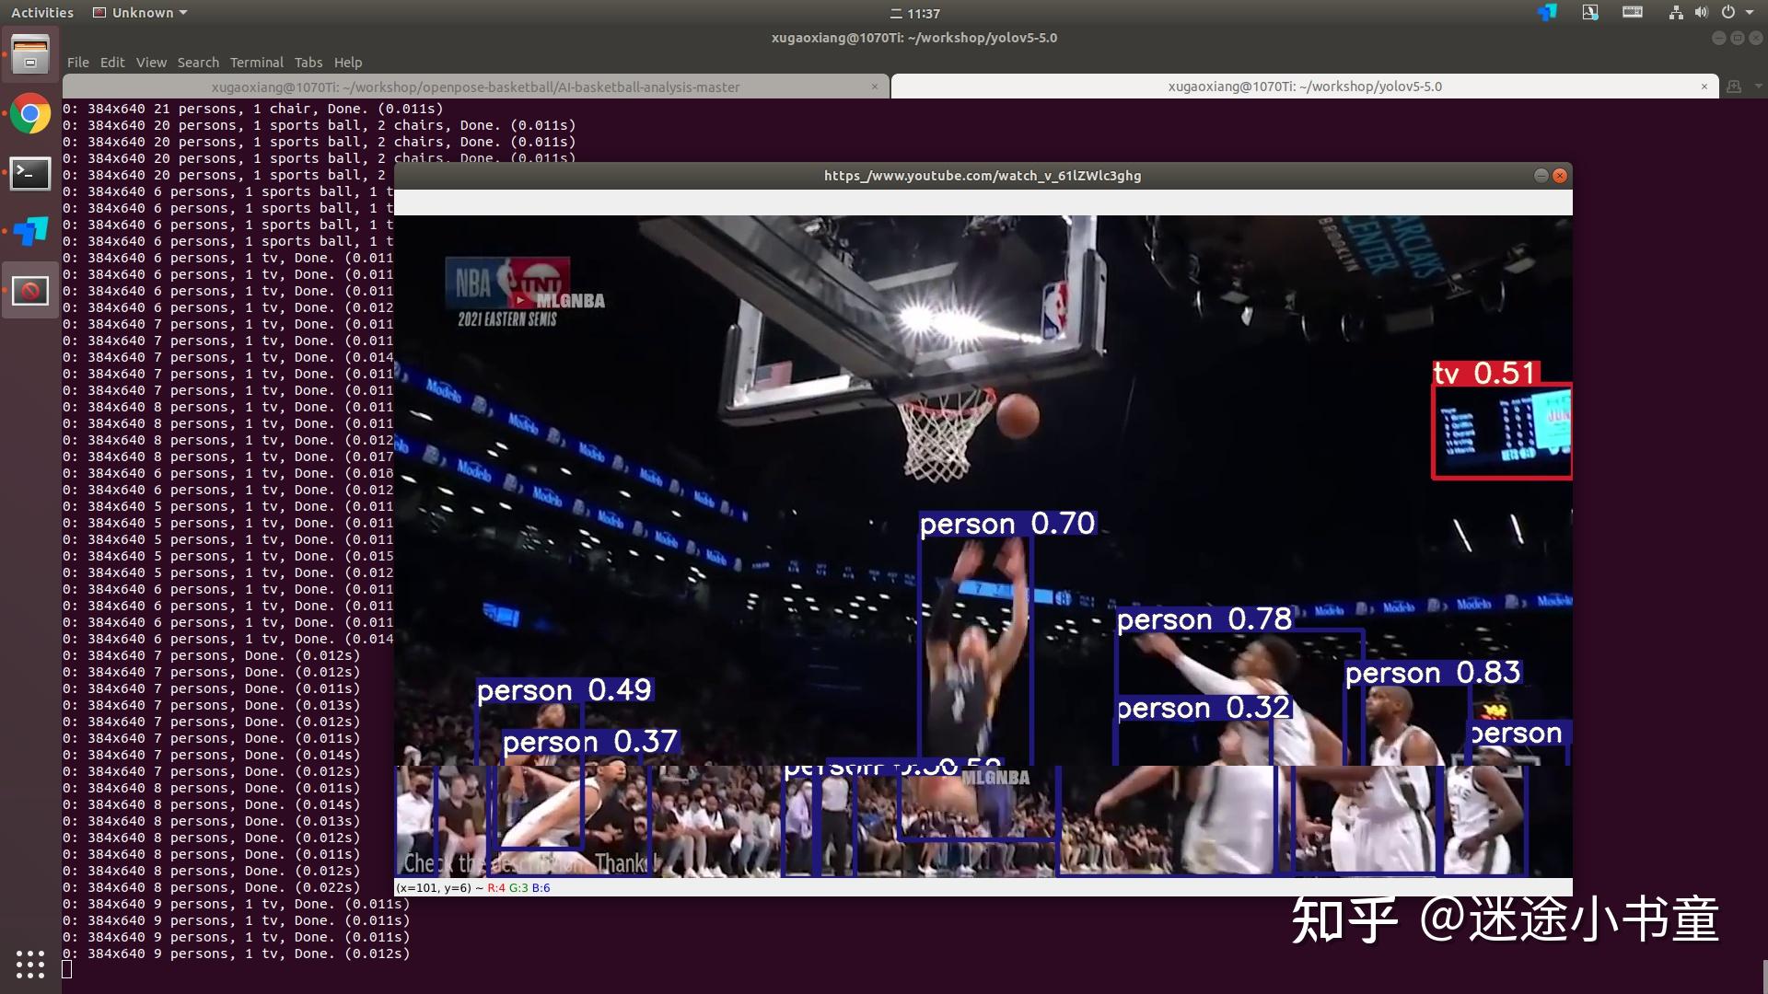Open the Files app in the dock
1768x994 pixels.
pos(30,54)
